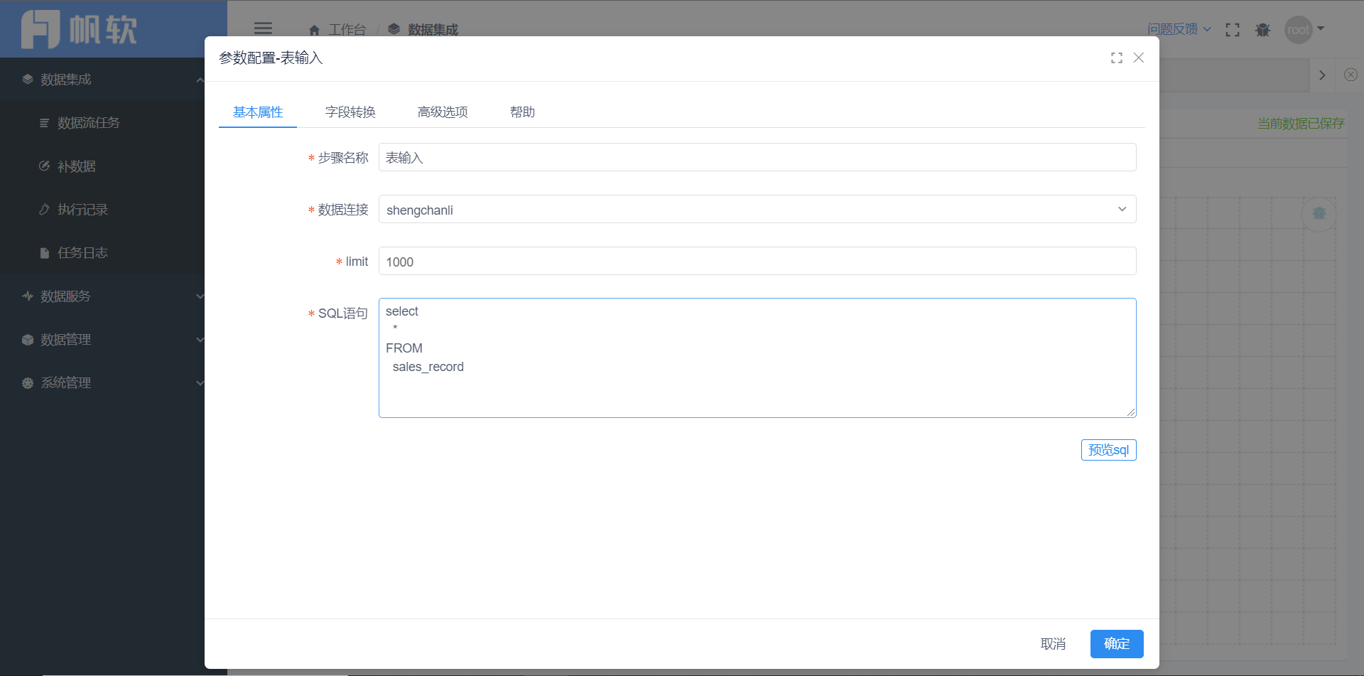Click the 工作台 breadcrumb link
Viewport: 1364px width, 676px height.
click(347, 30)
